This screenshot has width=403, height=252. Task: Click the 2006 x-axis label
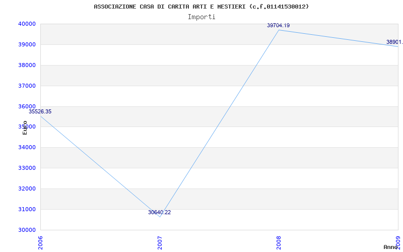click(x=41, y=242)
